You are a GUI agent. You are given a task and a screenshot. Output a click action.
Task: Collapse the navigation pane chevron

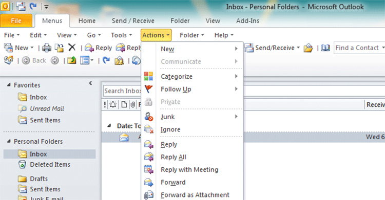click(90, 83)
